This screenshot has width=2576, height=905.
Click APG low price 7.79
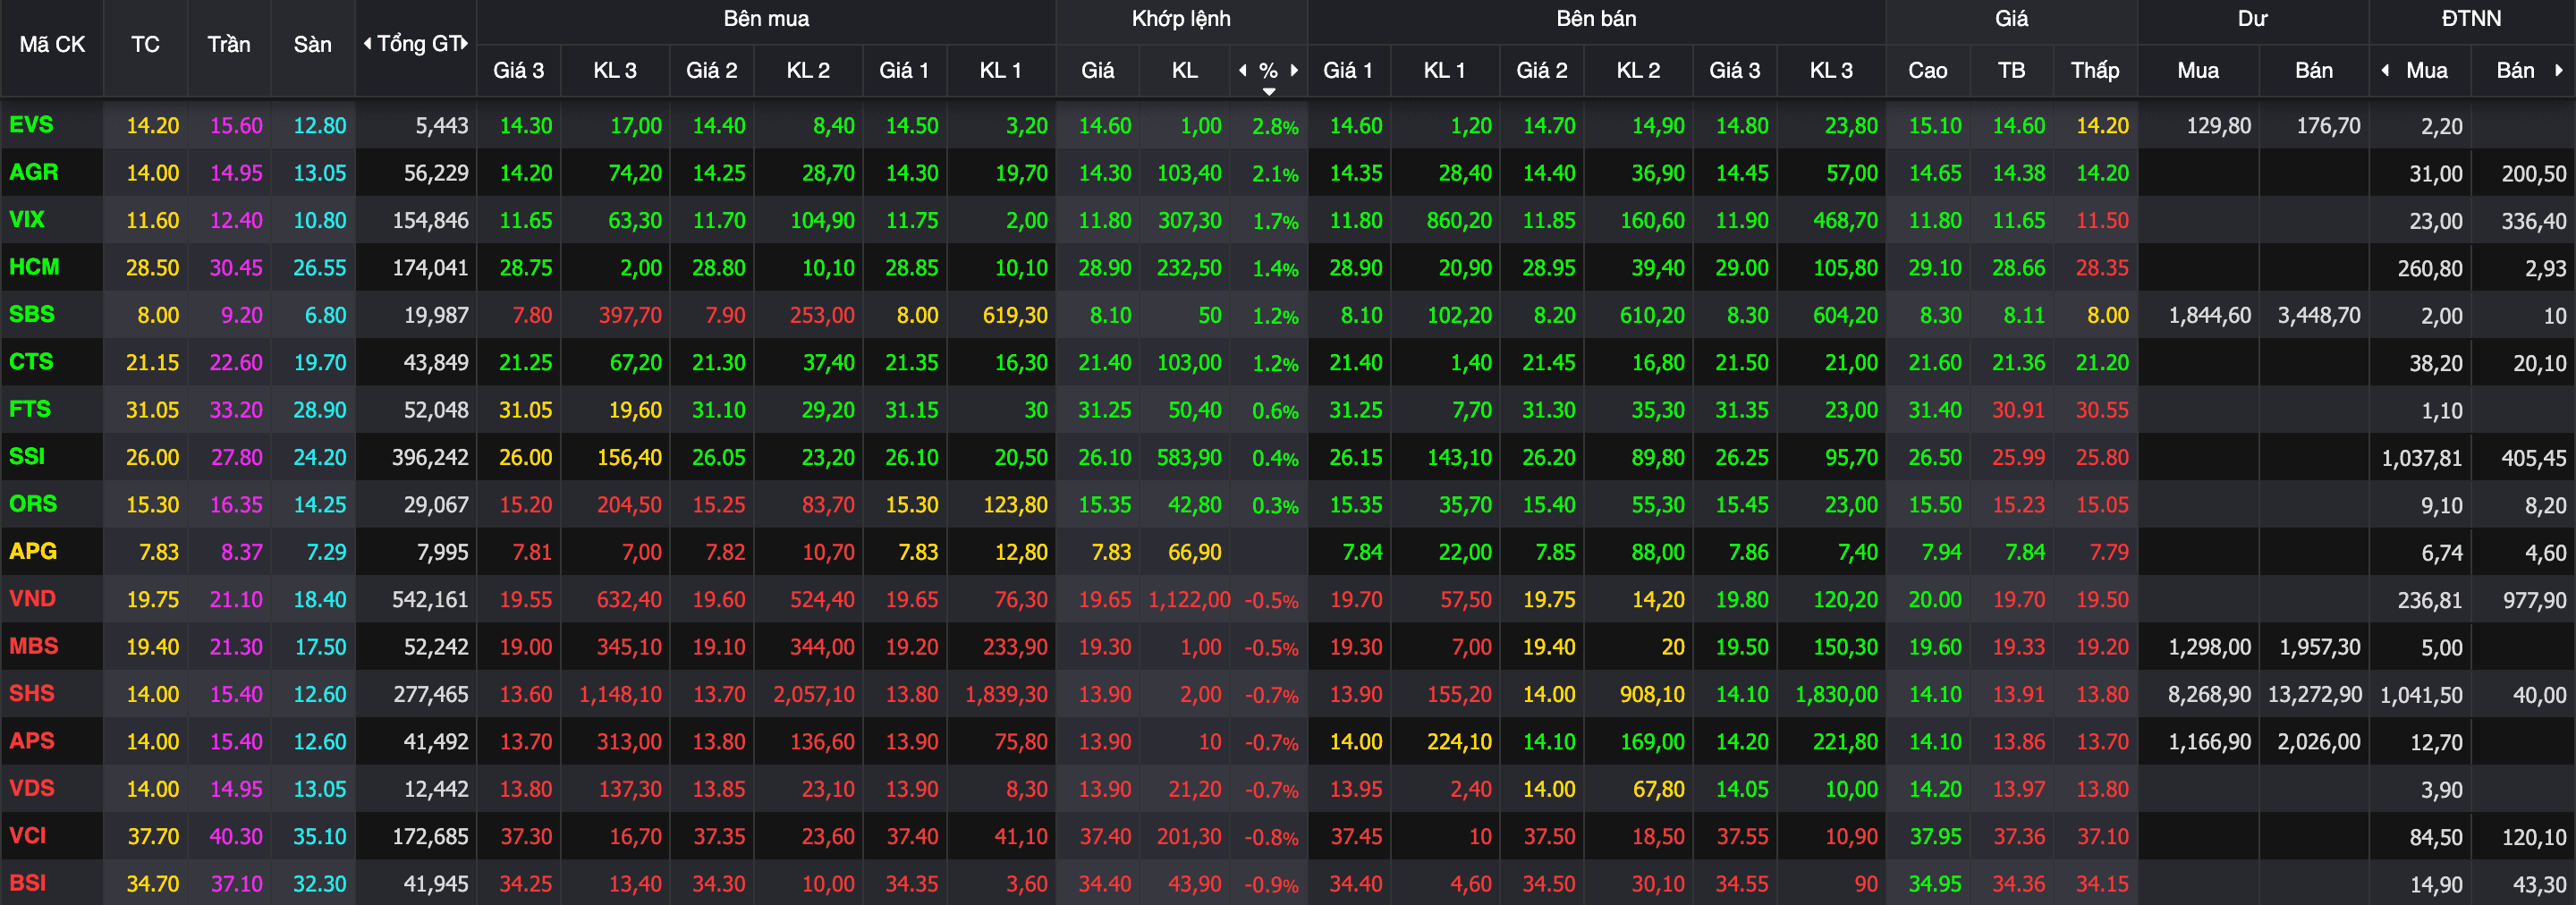[x=2108, y=552]
